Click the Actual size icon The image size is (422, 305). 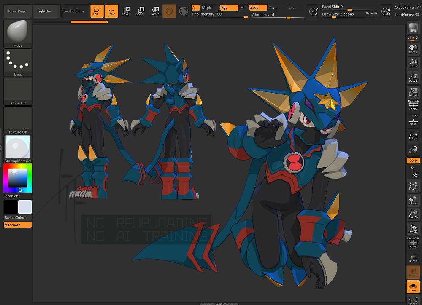pyautogui.click(x=413, y=78)
